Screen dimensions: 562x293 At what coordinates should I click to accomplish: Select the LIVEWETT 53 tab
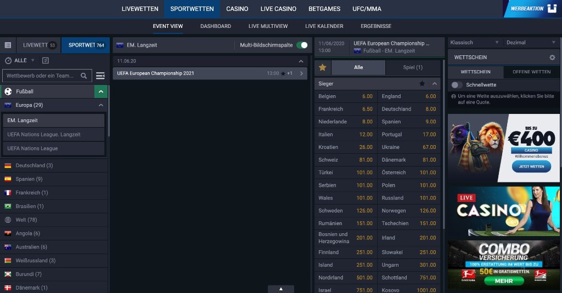tap(39, 45)
